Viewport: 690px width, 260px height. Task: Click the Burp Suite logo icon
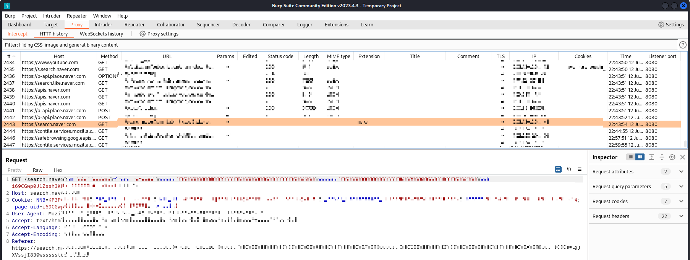point(7,6)
